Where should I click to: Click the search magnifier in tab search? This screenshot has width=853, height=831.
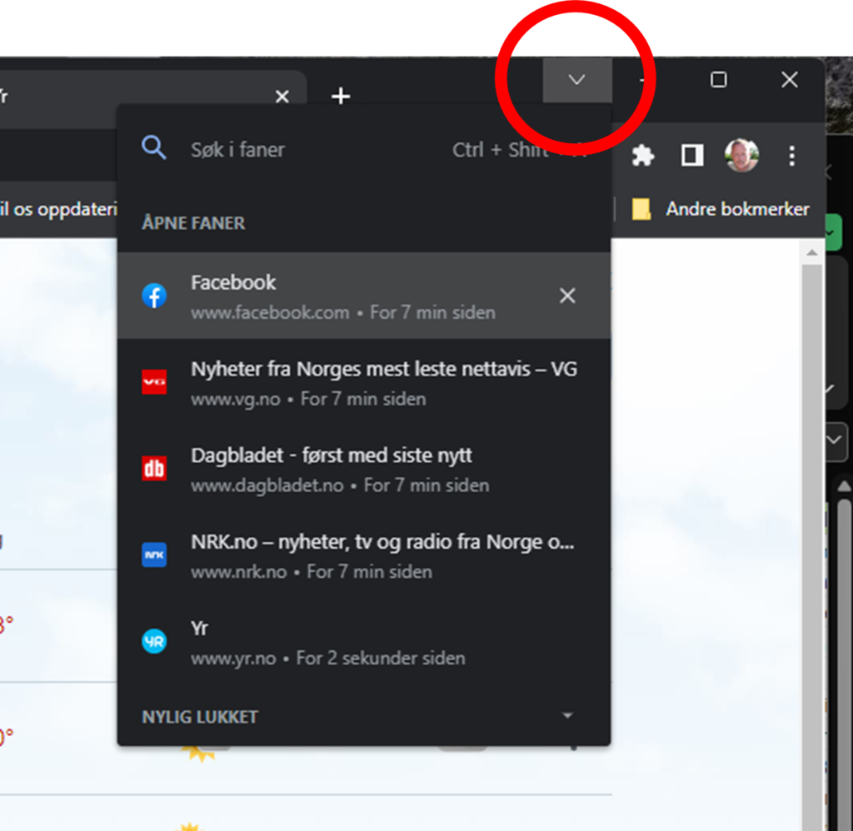coord(153,148)
